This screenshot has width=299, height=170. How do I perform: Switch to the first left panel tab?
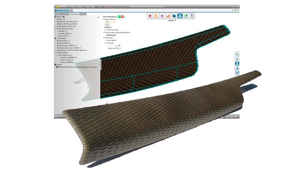pyautogui.click(x=58, y=14)
